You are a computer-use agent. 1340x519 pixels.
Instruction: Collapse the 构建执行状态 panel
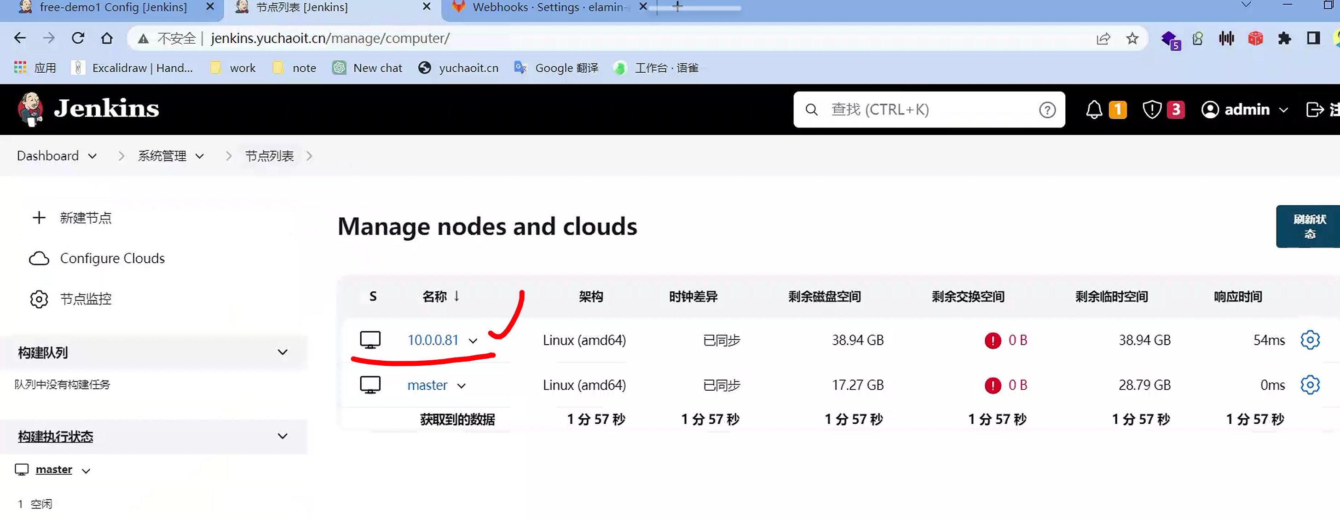(x=283, y=436)
